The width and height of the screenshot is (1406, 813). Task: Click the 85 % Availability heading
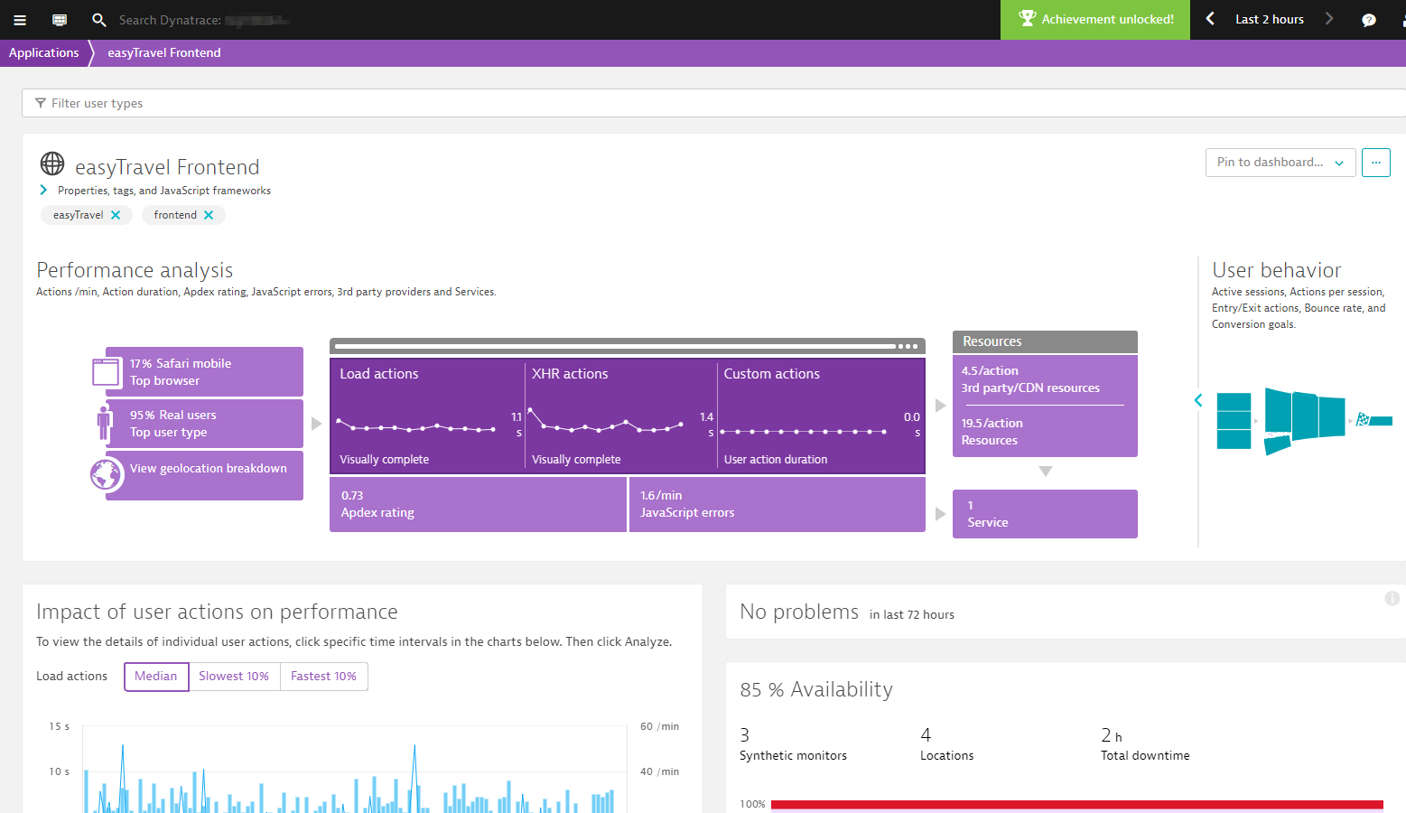(816, 690)
